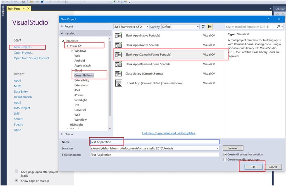
Task: Click UI Test App template icon
Action: [x=118, y=83]
